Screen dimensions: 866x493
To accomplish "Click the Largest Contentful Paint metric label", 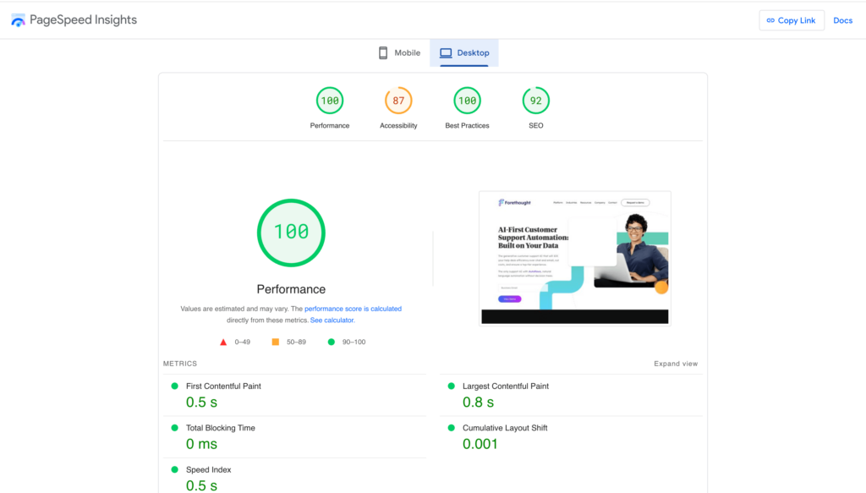I will [506, 386].
